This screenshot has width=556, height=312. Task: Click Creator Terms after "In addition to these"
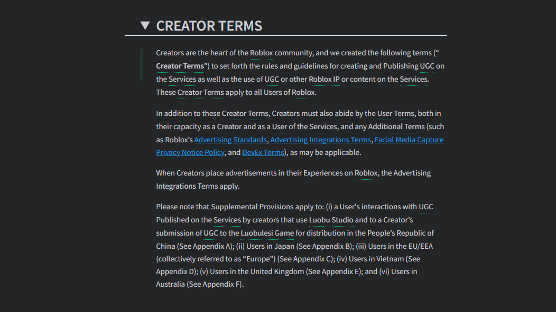click(245, 113)
